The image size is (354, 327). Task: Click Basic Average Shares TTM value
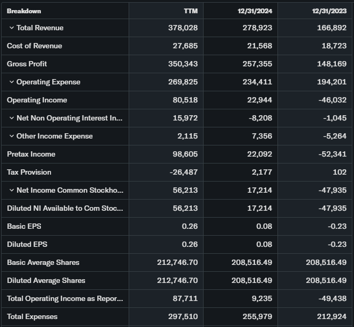click(178, 262)
